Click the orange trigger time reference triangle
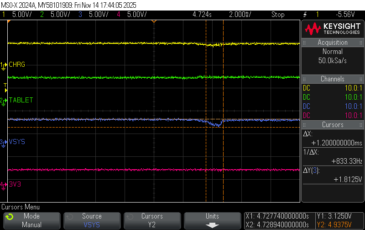365x230 pixels. tap(154, 21)
